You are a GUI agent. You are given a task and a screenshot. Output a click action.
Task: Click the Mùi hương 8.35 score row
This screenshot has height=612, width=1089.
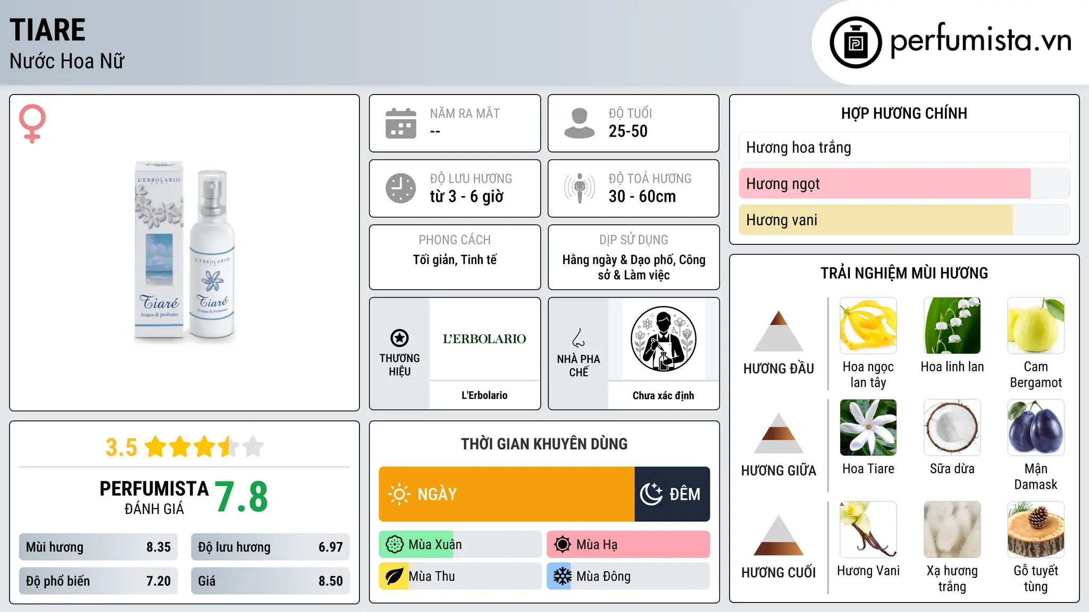click(98, 547)
